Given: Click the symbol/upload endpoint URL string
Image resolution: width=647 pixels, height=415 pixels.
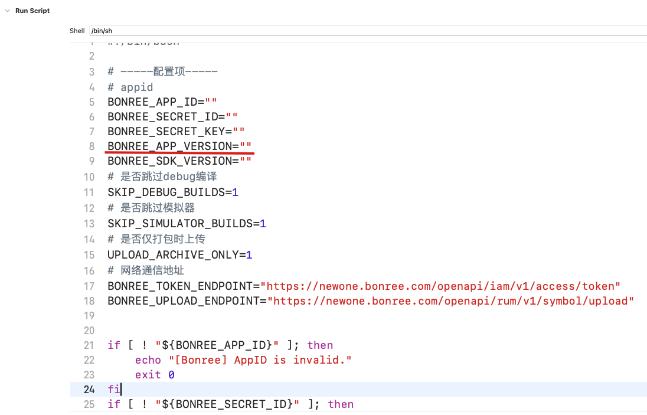Looking at the screenshot, I should point(450,301).
